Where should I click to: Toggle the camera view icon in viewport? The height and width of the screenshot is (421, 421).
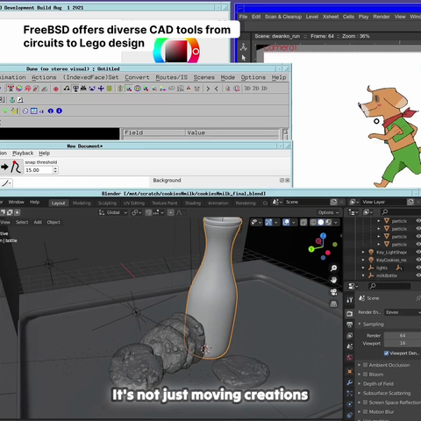(333, 292)
